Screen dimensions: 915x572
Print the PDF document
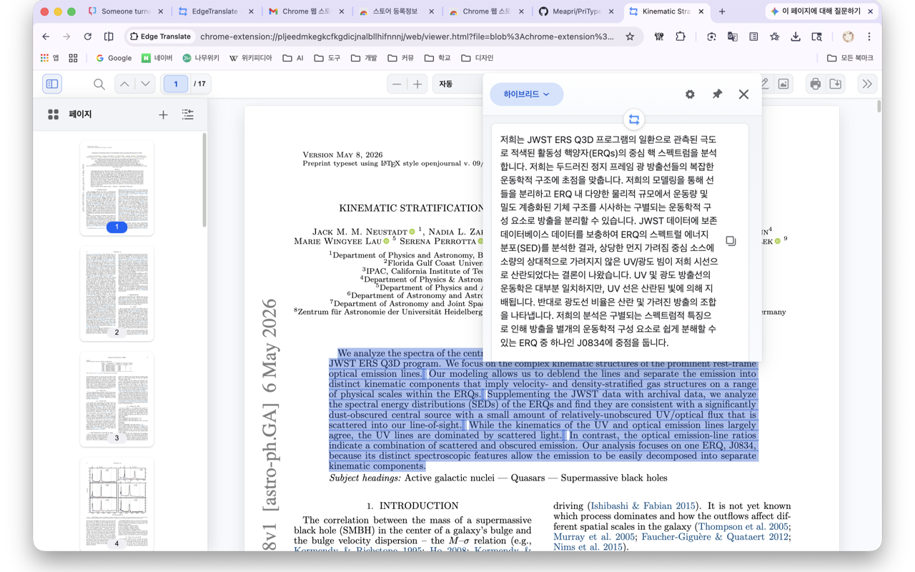815,84
